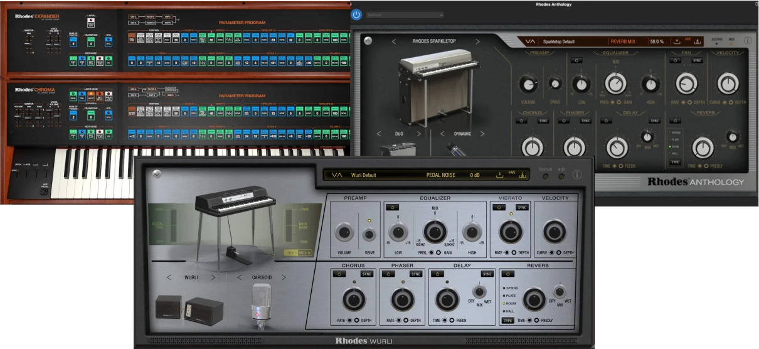Select Plate reverb type in Wurli
The width and height of the screenshot is (759, 349).
510,295
